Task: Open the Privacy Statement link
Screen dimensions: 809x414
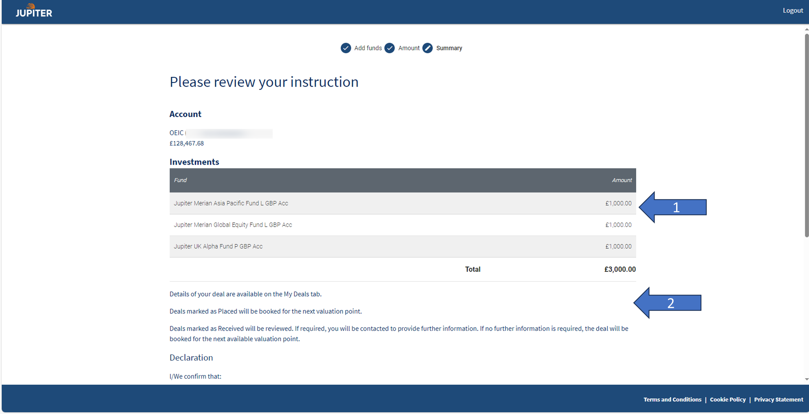Action: pyautogui.click(x=778, y=399)
